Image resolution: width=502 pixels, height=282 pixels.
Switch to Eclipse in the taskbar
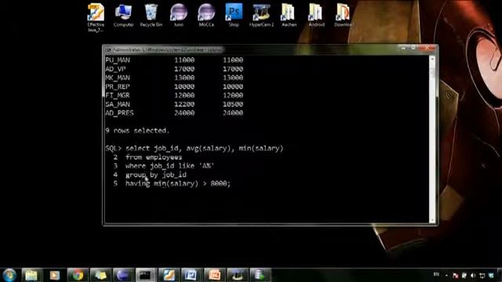[123, 275]
